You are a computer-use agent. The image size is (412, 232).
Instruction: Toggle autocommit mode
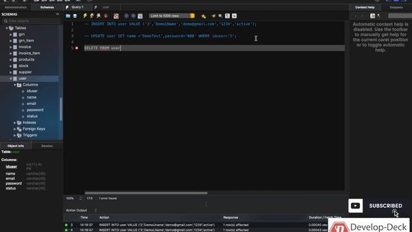140,16
